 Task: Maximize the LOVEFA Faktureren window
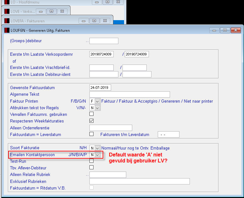point(94,21)
